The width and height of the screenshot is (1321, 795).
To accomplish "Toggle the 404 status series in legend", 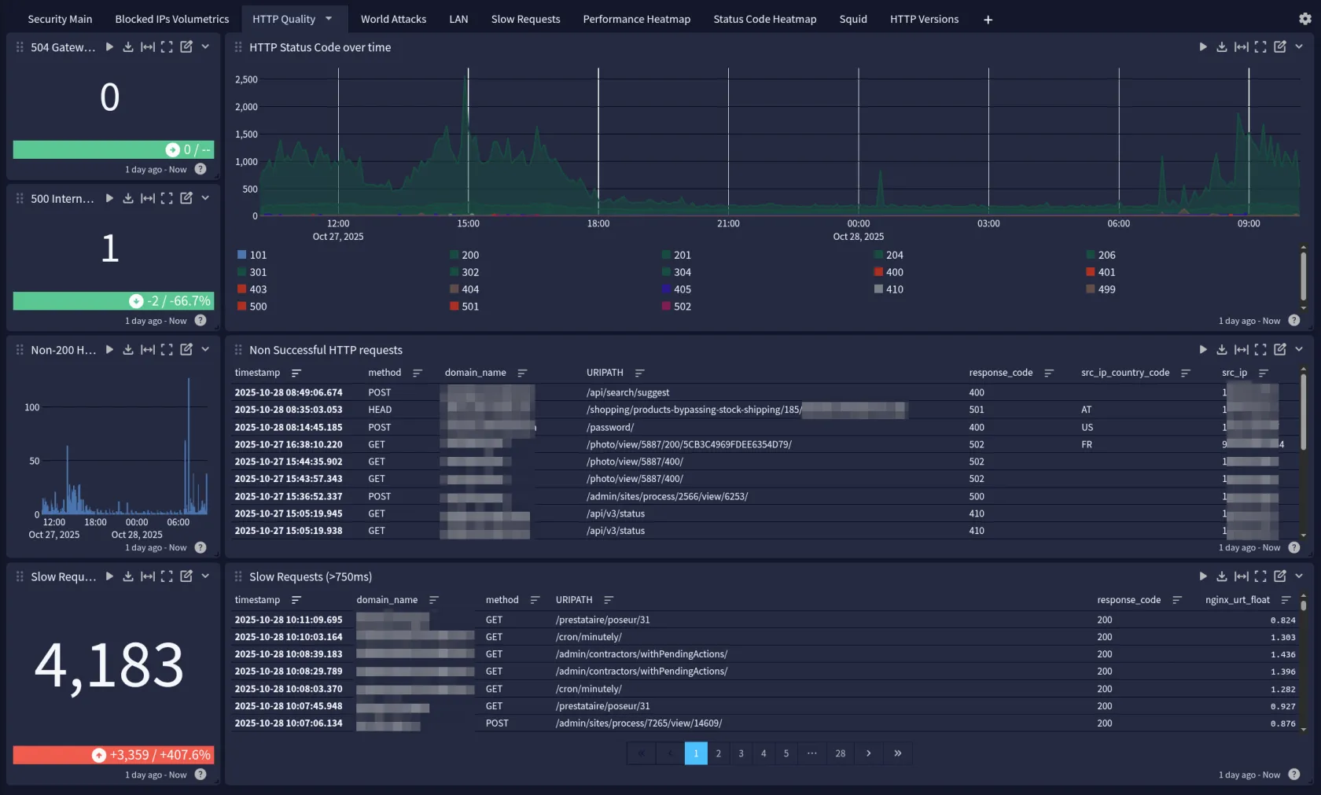I will tap(469, 289).
